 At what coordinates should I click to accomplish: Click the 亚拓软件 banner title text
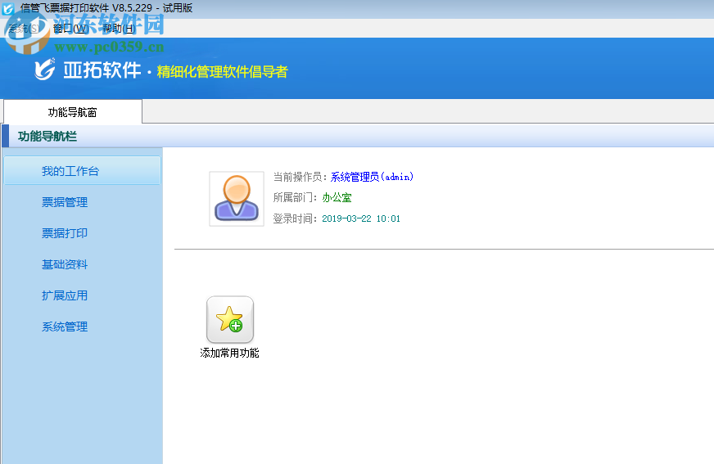pyautogui.click(x=102, y=70)
